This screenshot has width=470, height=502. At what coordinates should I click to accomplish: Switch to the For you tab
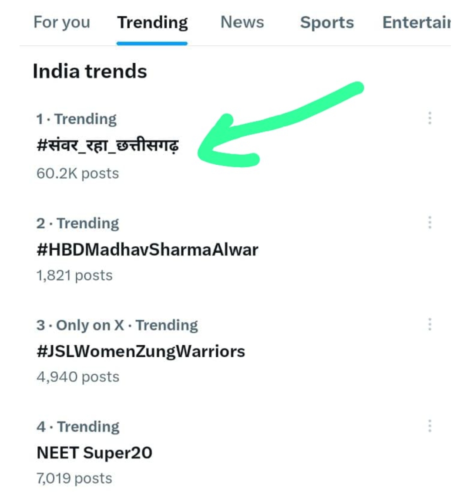tap(62, 22)
